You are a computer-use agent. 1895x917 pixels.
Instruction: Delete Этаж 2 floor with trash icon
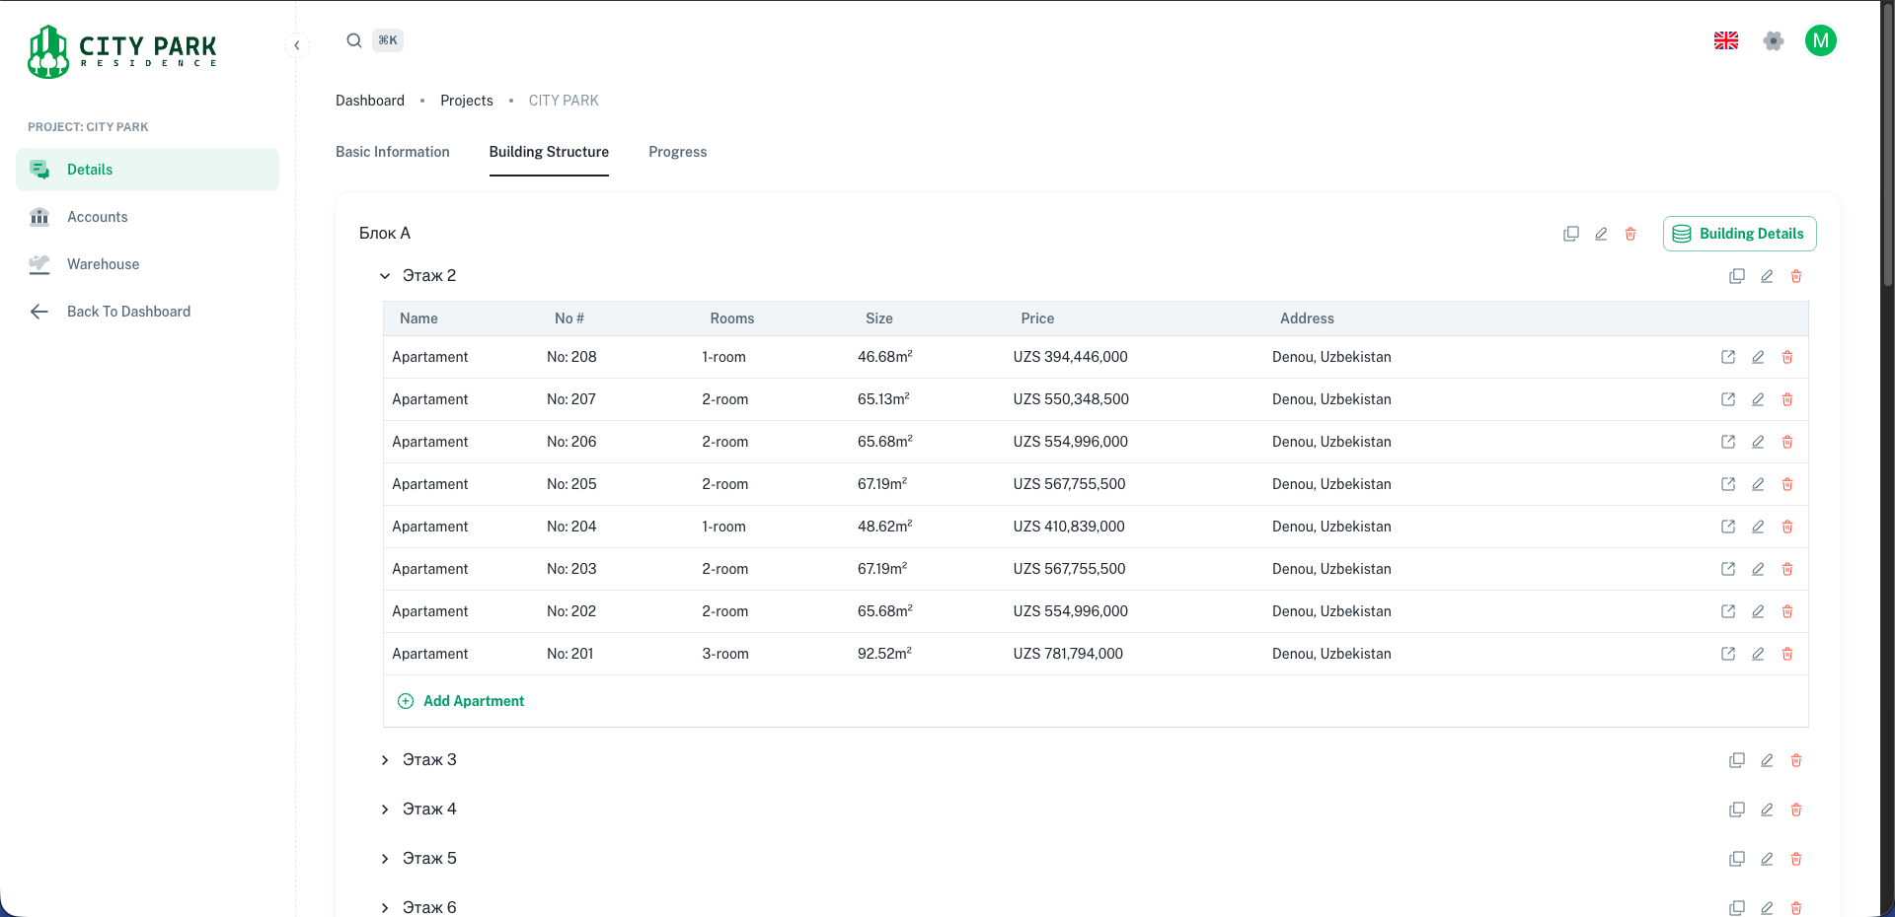point(1796,276)
